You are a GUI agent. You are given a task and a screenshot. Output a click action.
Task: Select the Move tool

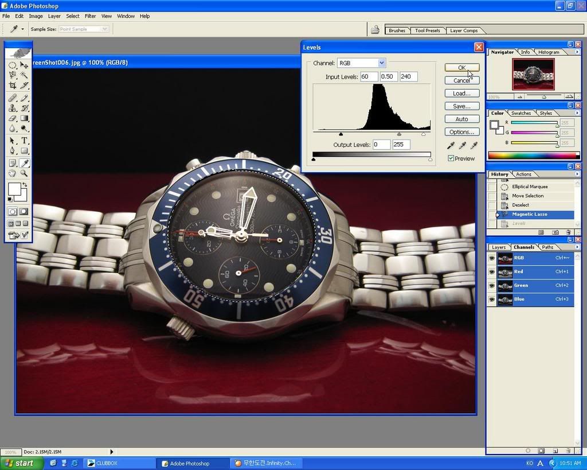point(24,65)
